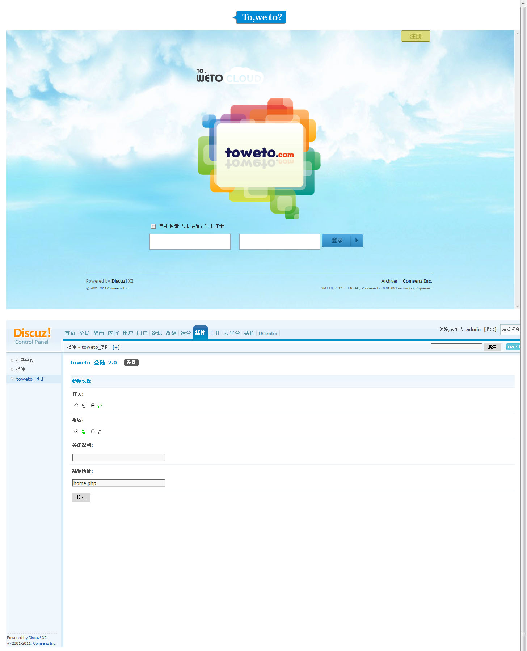Focus the username input field
527x651 pixels.
(x=190, y=241)
